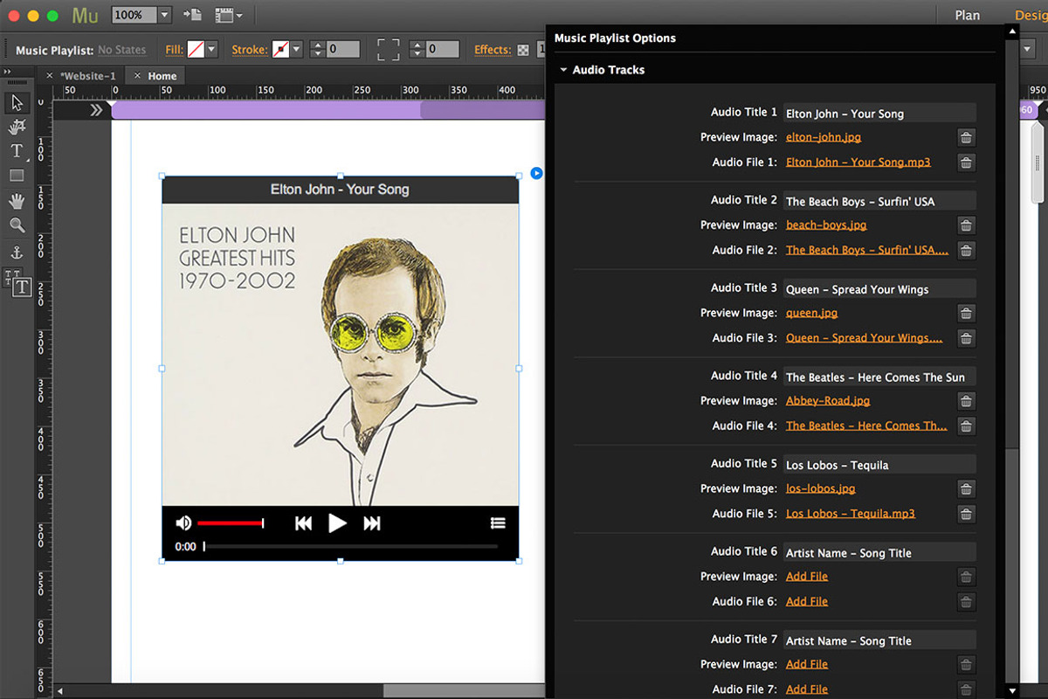
Task: Click the Place file icon in top bar
Action: pyautogui.click(x=192, y=15)
